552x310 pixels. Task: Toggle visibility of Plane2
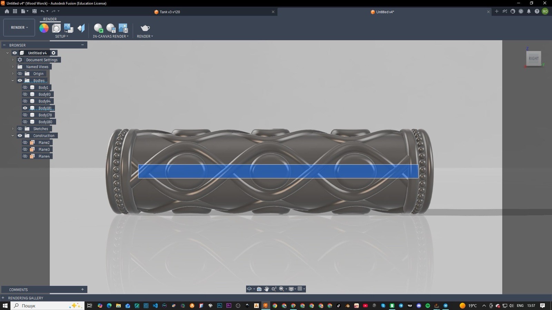coord(25,143)
